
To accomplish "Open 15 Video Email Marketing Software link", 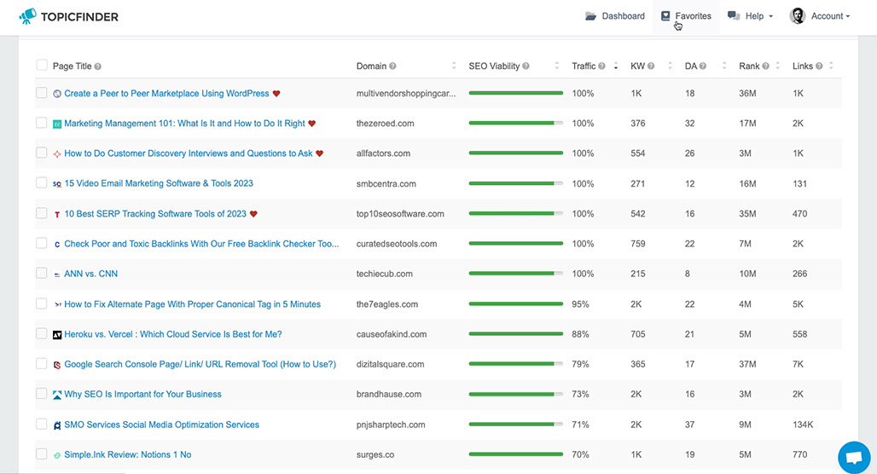I will (159, 183).
